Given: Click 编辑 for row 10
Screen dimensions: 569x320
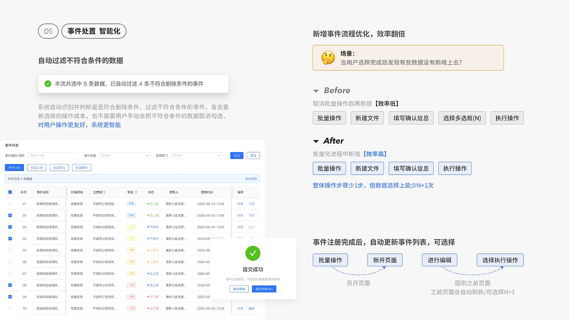Looking at the screenshot, I should coord(252,308).
